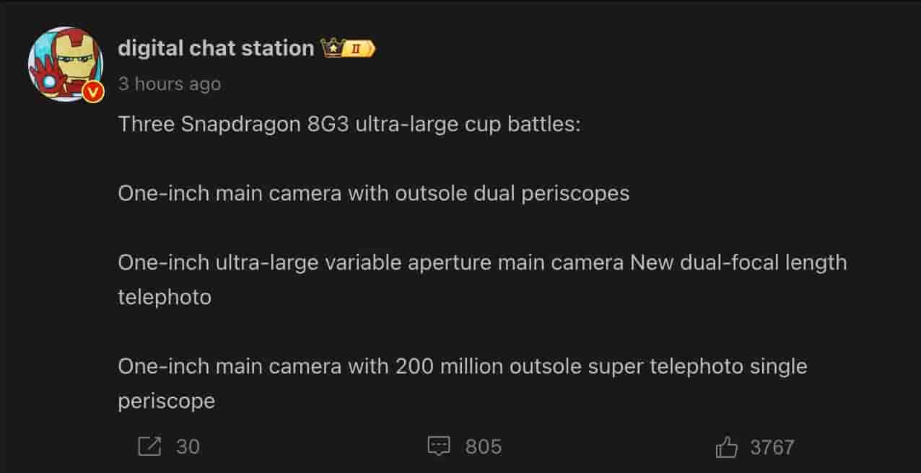921x473 pixels.
Task: Expand the comments section showing 805 replies
Action: coord(439,446)
